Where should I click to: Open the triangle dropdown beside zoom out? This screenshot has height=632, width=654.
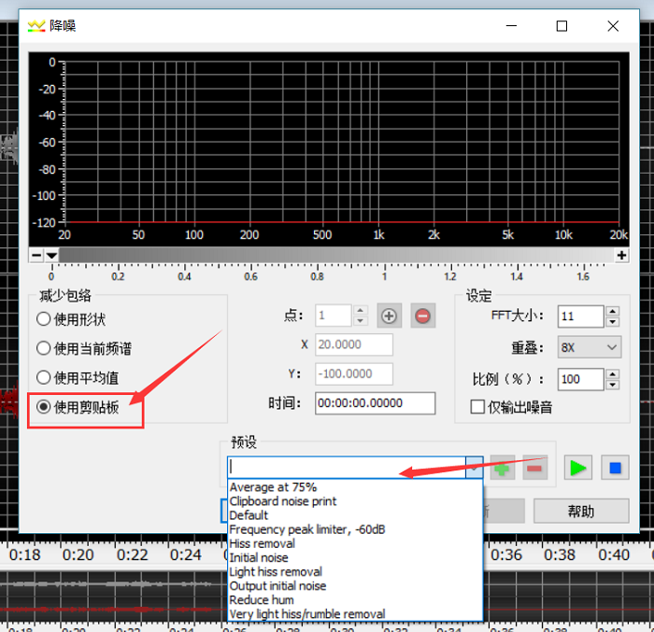(x=51, y=256)
